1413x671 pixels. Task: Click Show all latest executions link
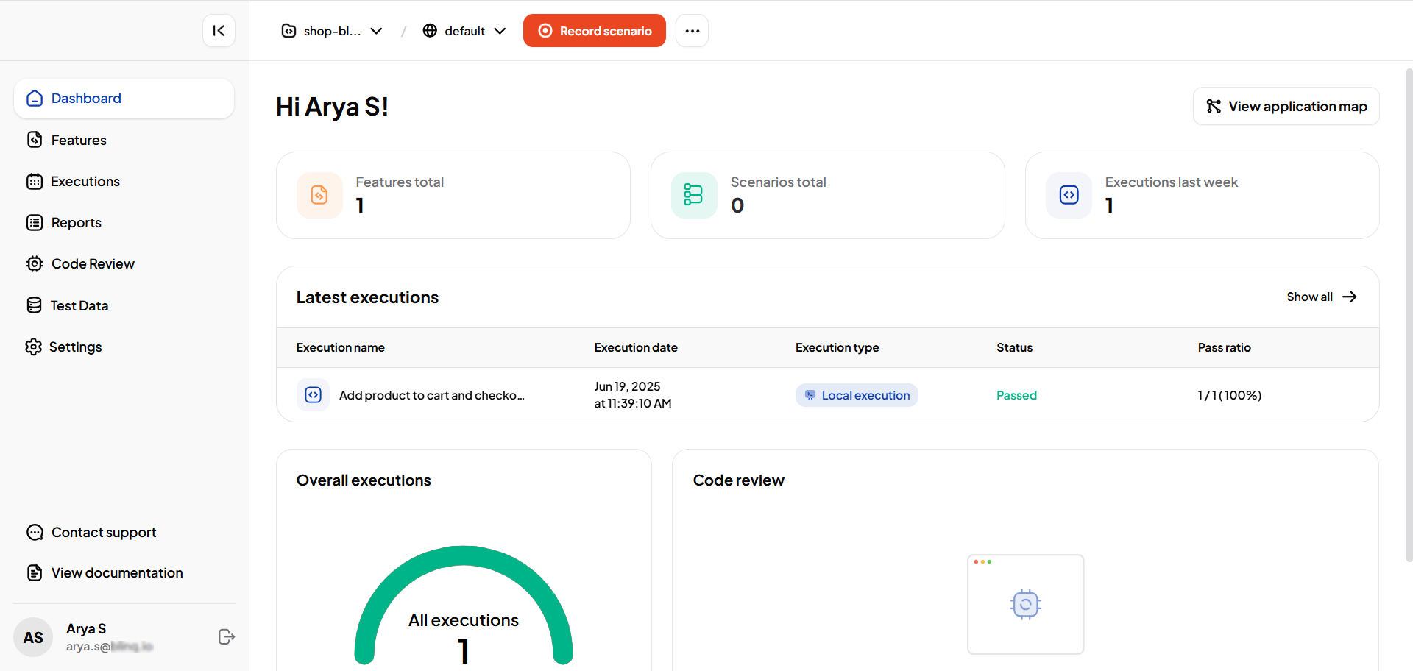tap(1321, 297)
